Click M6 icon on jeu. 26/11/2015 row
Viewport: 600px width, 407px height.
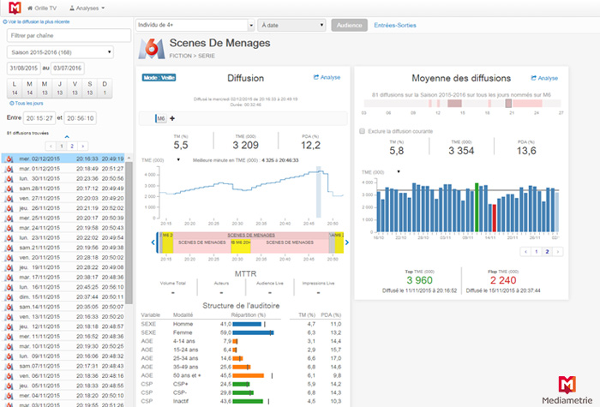click(x=9, y=208)
